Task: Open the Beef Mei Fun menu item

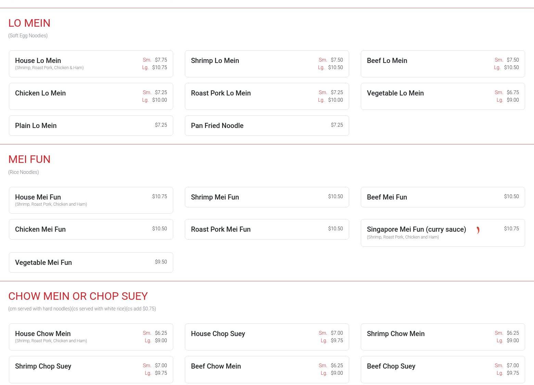Action: click(x=443, y=197)
